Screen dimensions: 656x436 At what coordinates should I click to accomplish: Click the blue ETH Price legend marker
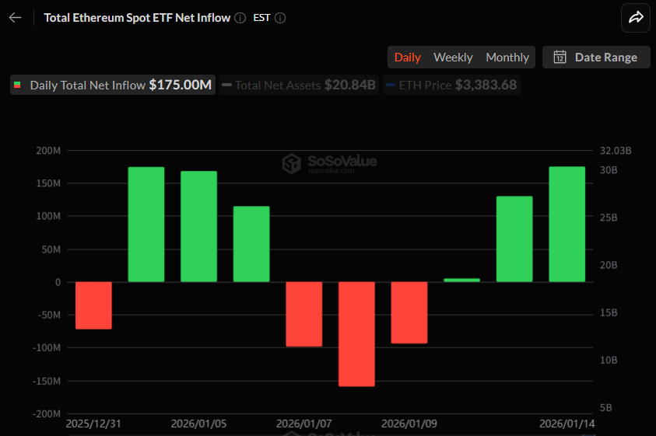pyautogui.click(x=391, y=85)
